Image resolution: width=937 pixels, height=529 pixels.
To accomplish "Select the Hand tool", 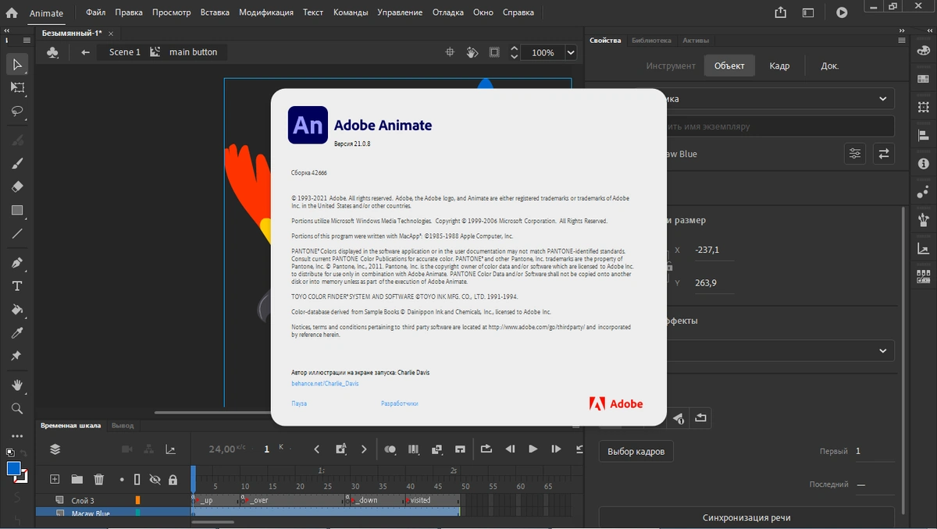I will click(17, 385).
